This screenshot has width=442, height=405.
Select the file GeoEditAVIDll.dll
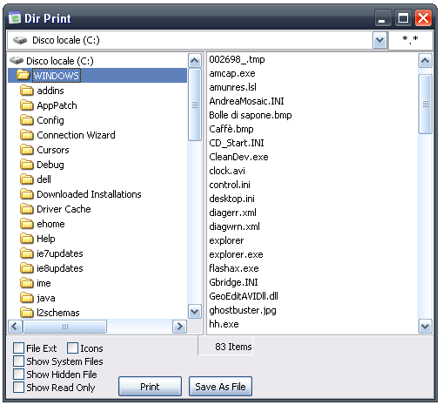(244, 296)
